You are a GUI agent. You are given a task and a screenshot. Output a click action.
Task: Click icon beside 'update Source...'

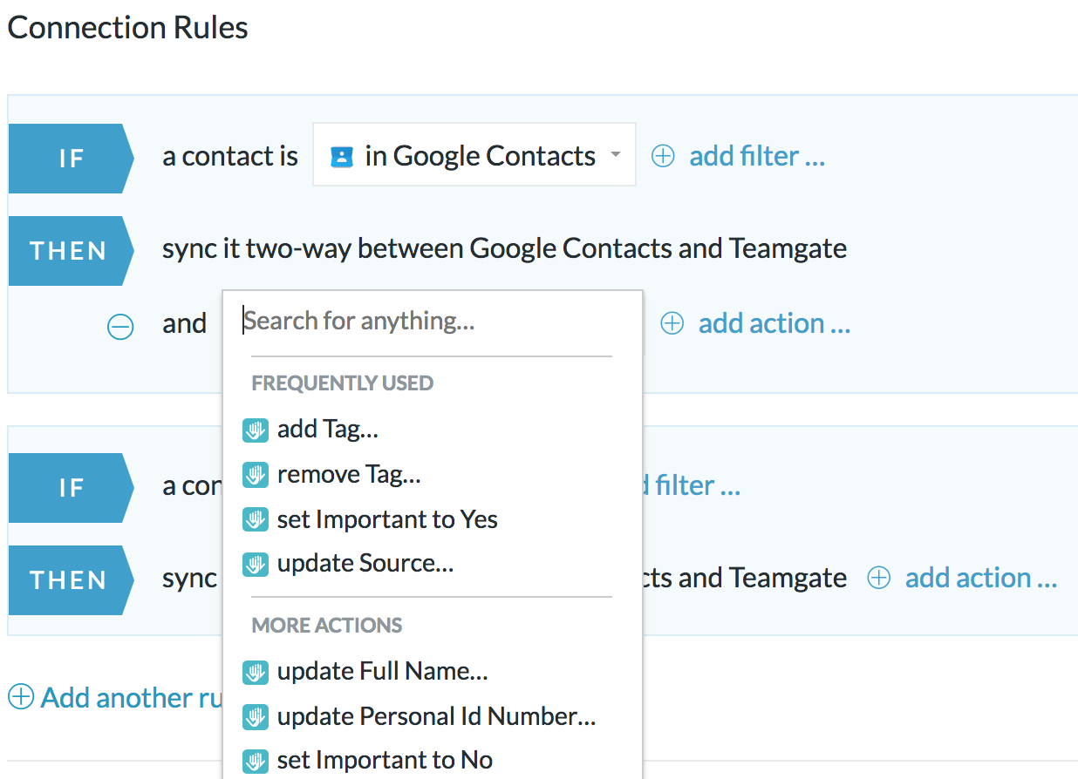point(255,564)
